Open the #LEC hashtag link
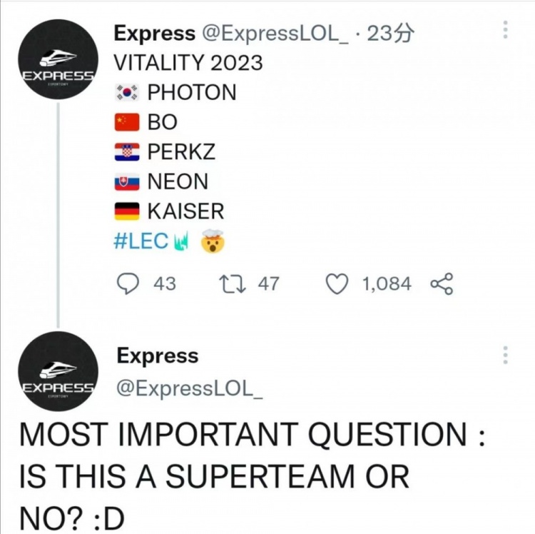 141,241
